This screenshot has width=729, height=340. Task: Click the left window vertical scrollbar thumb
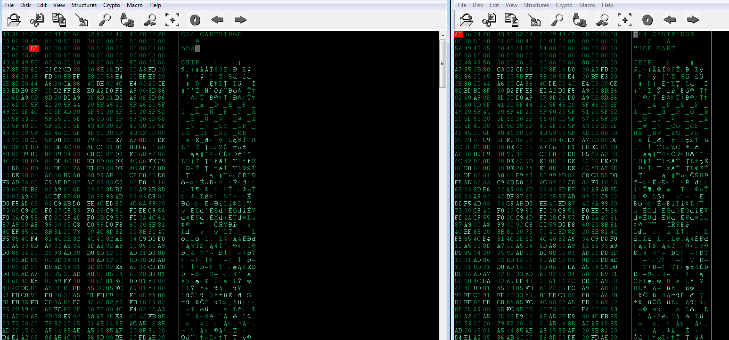point(443,63)
